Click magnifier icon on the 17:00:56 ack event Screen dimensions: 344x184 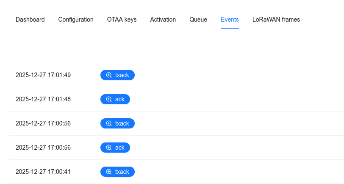point(109,148)
